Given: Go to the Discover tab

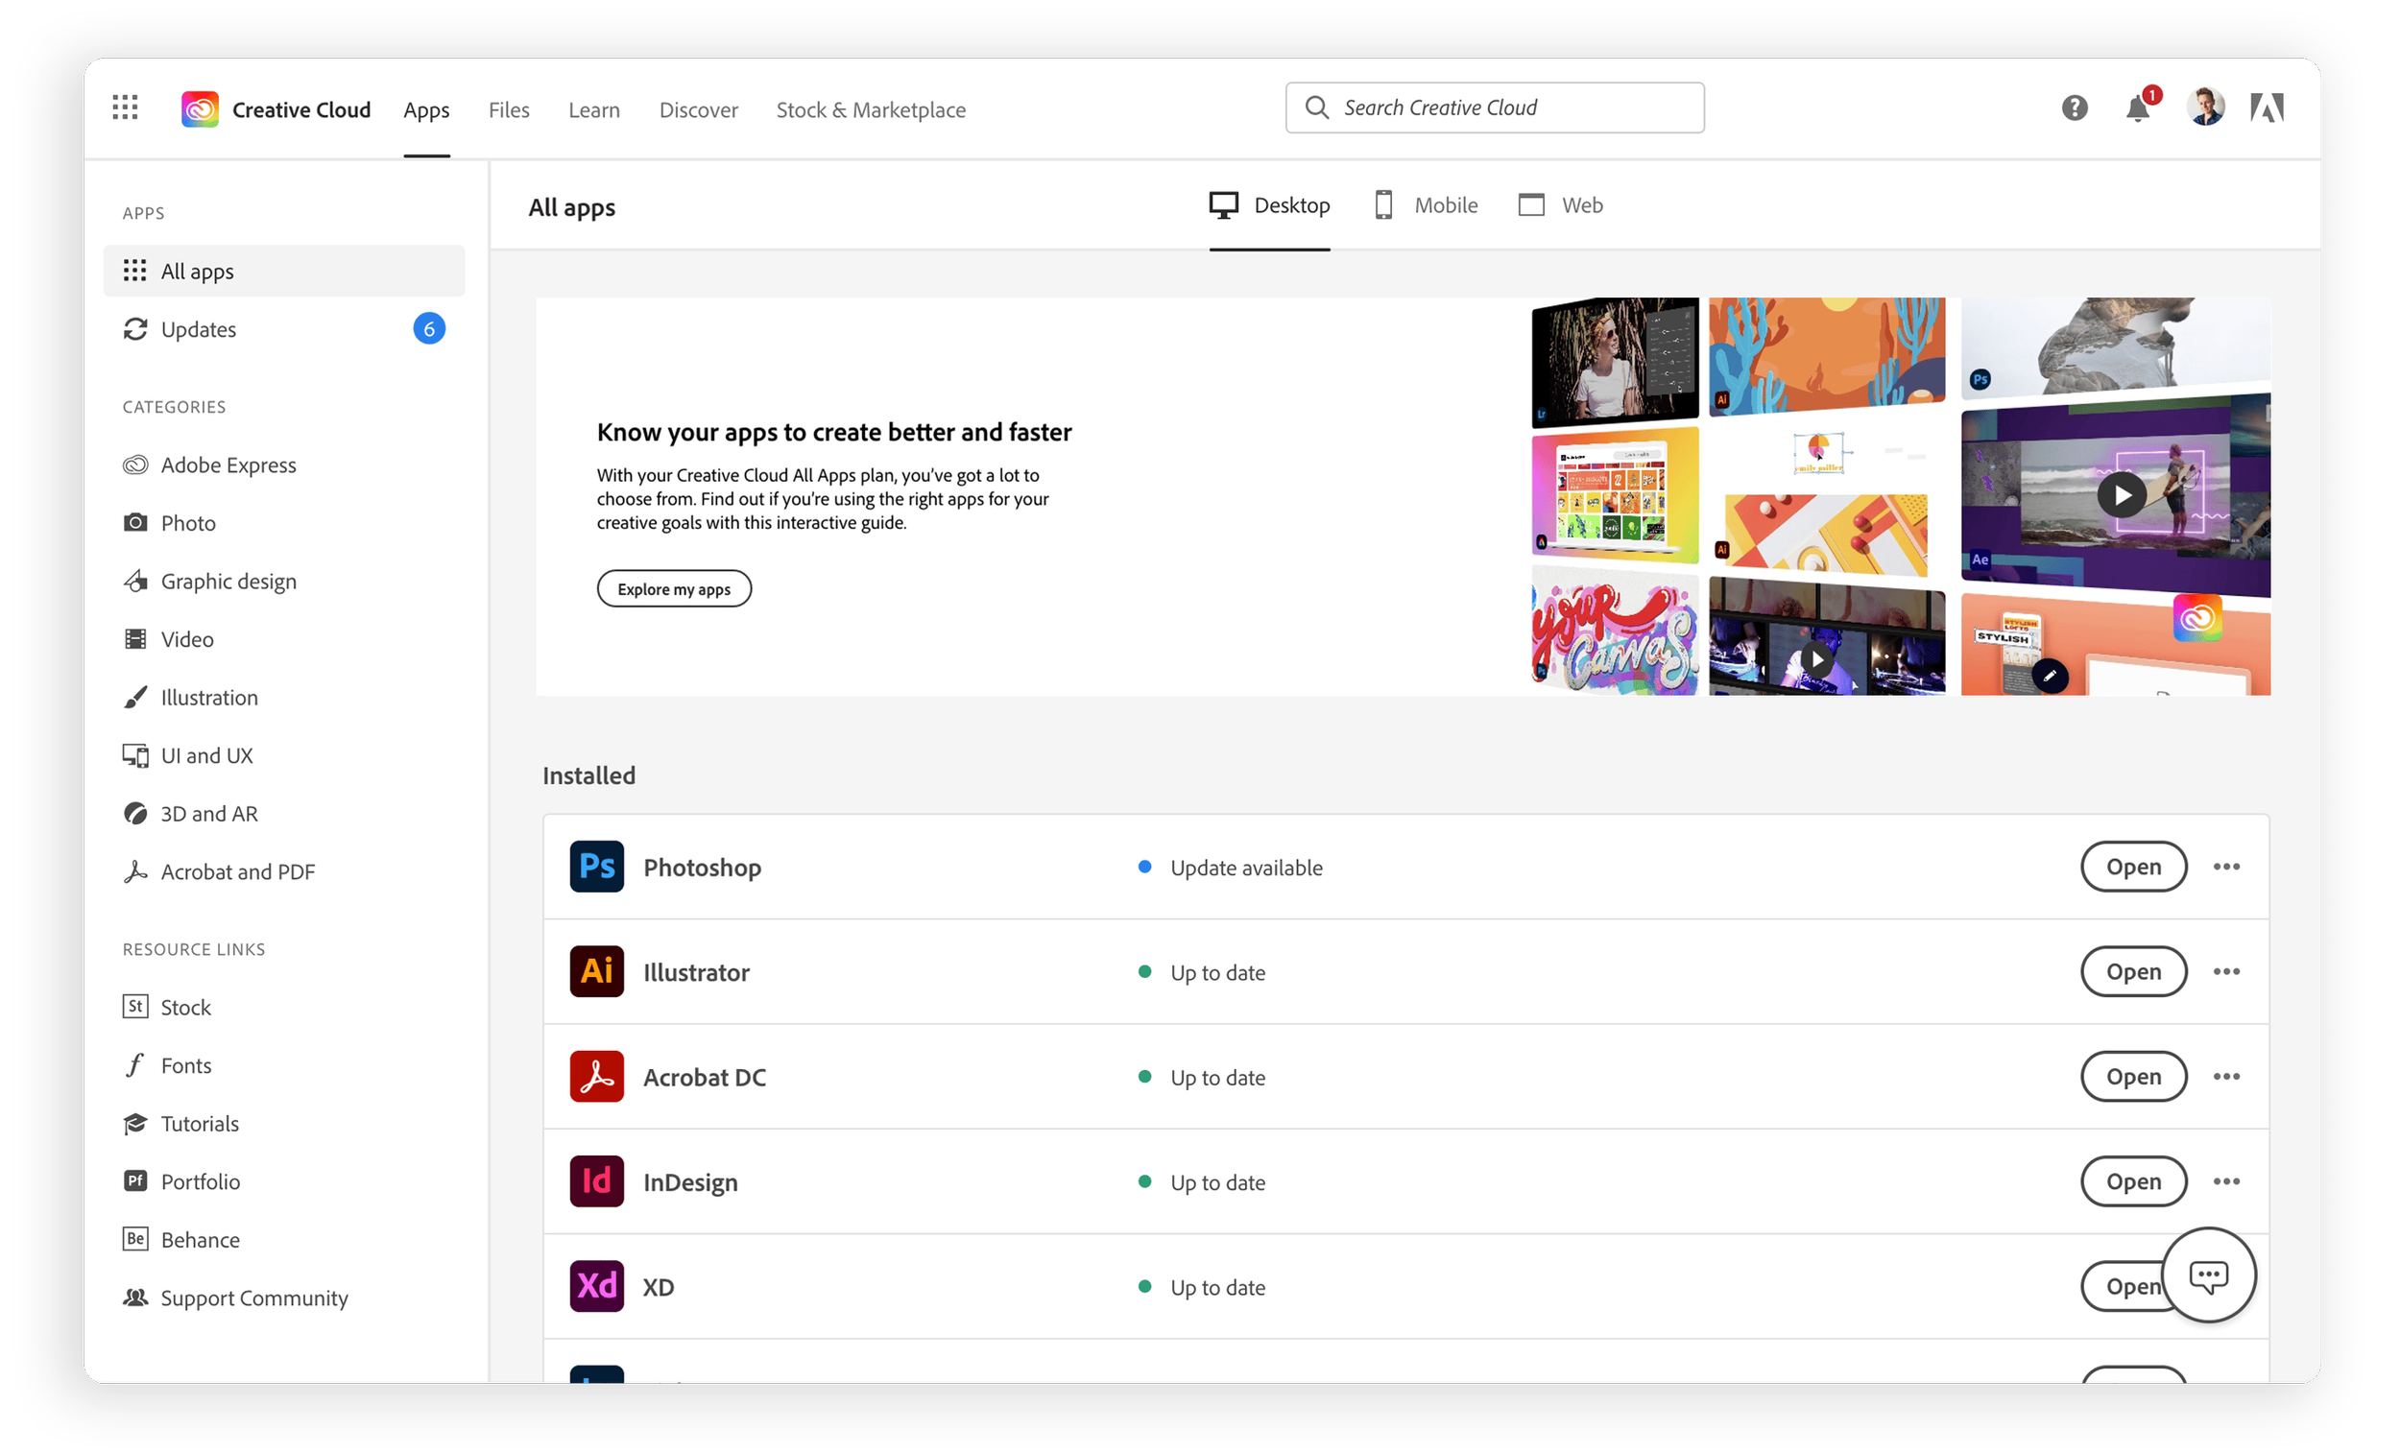Looking at the screenshot, I should click(698, 110).
